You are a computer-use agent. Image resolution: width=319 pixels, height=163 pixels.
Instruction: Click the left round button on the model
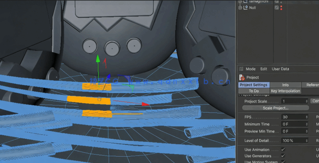tap(90, 46)
